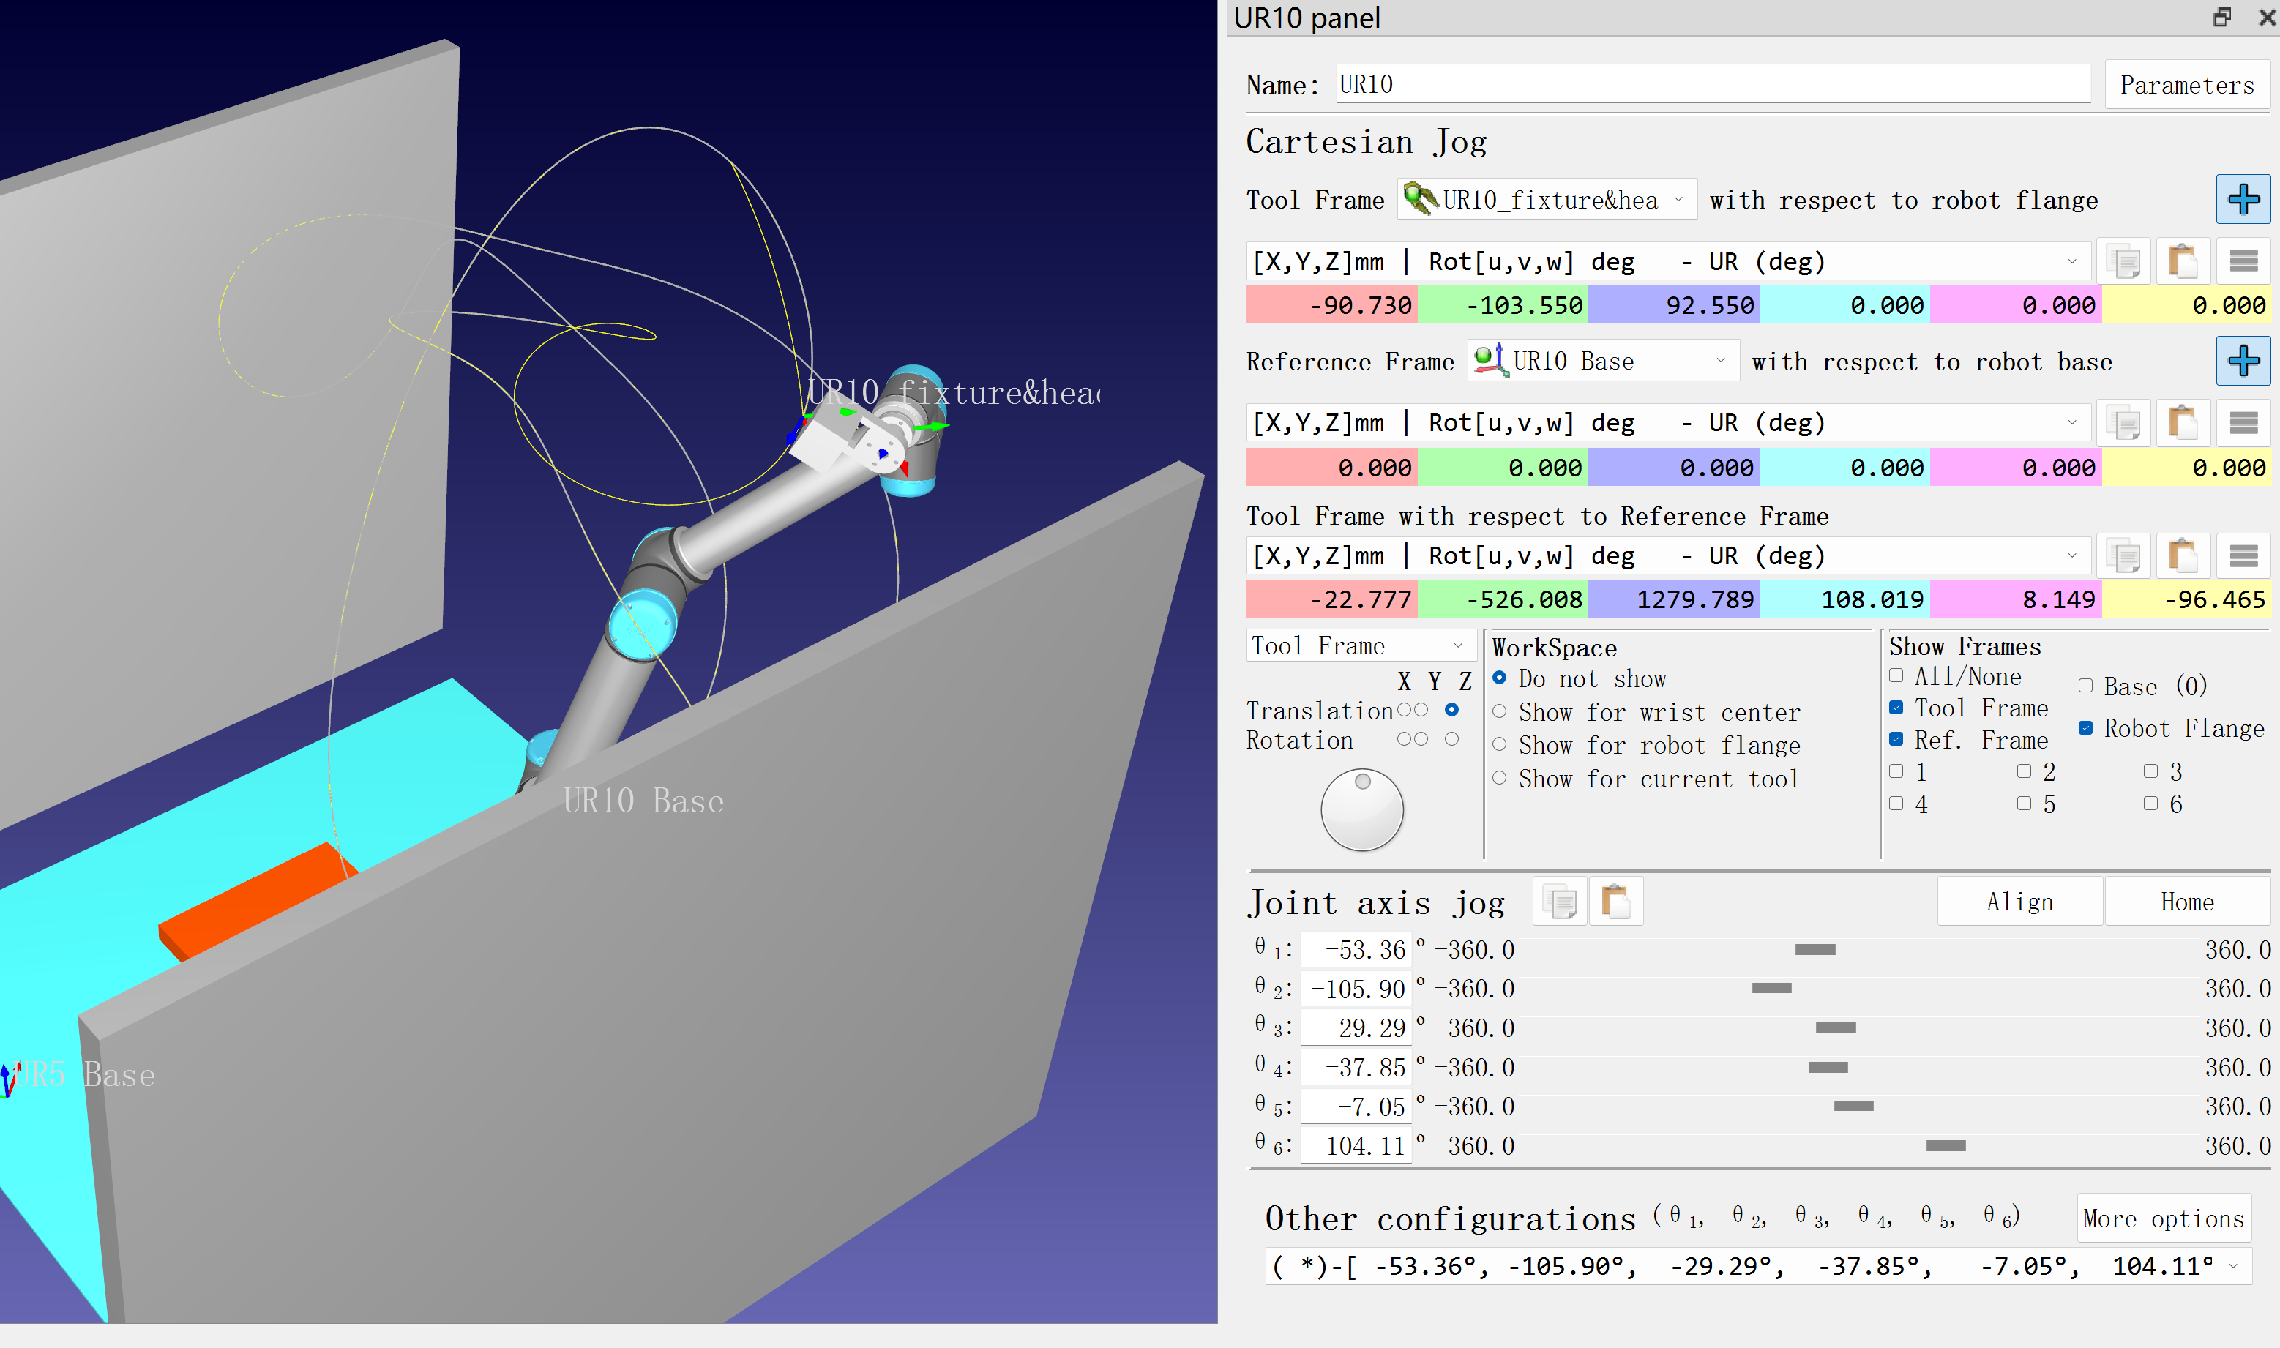Select Show for wrist center option

(x=1500, y=711)
